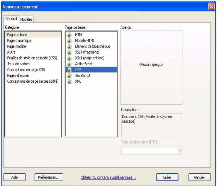The height and width of the screenshot is (186, 217).
Task: Click the Description text box
Action: [152, 125]
